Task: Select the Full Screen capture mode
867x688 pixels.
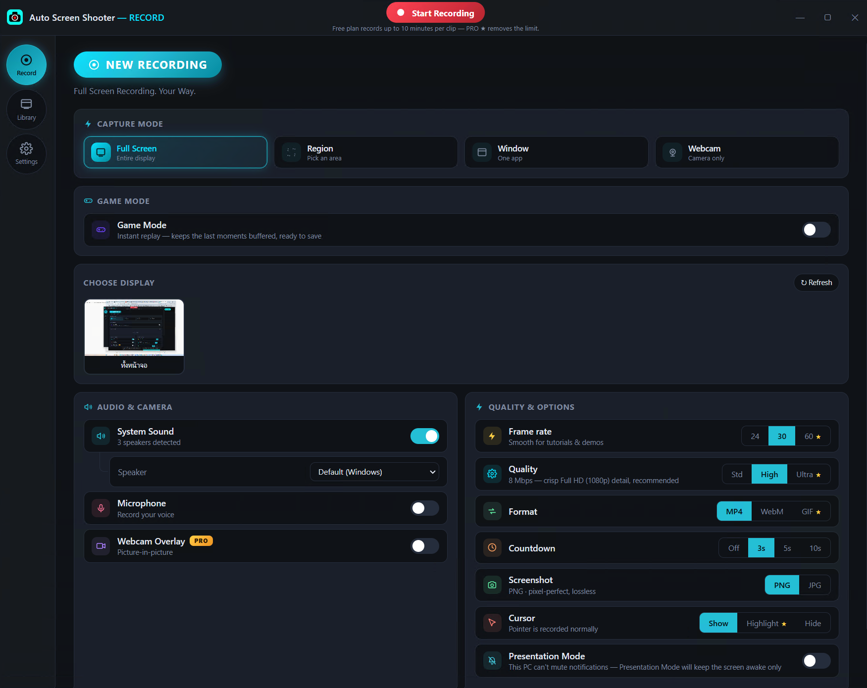Action: point(175,152)
